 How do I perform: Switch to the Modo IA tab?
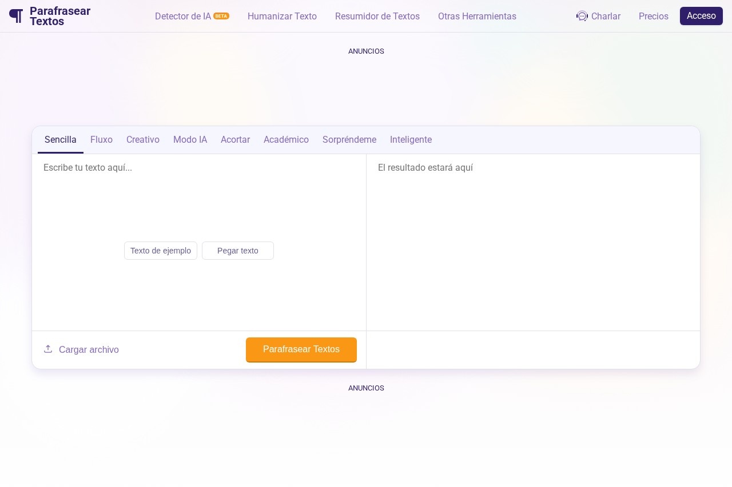[190, 140]
